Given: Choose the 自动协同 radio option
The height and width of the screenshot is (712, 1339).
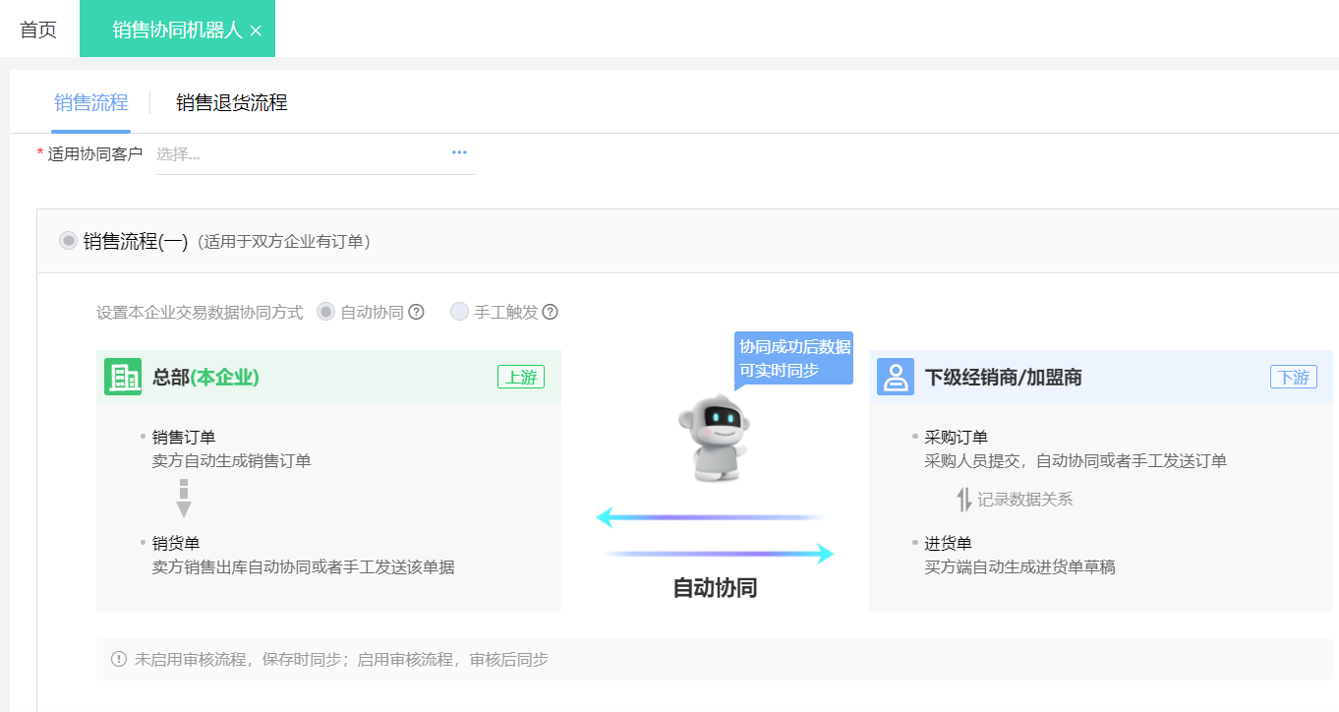Looking at the screenshot, I should (x=326, y=312).
